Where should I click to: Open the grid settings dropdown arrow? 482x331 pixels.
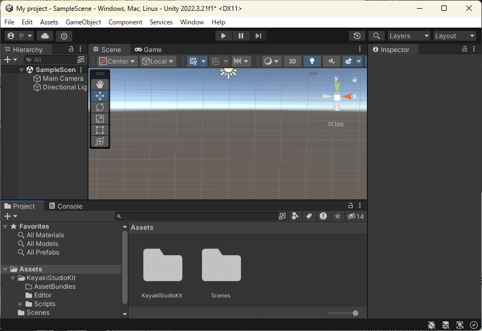pyautogui.click(x=204, y=61)
